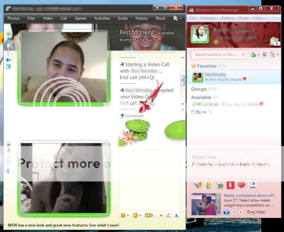
Task: Mute the speaker volume icon
Action: (8, 60)
